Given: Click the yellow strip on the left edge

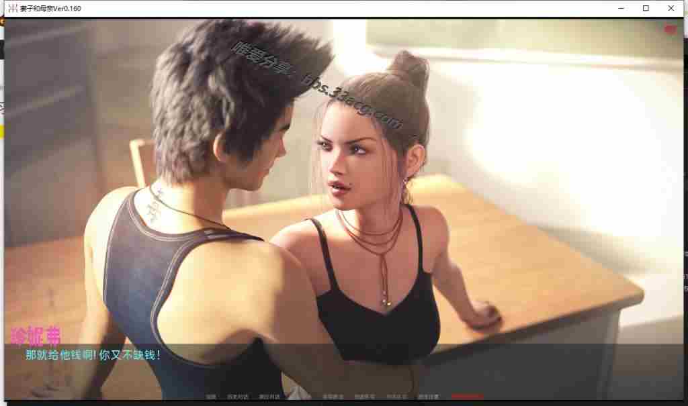Looking at the screenshot, I should [x=2, y=131].
